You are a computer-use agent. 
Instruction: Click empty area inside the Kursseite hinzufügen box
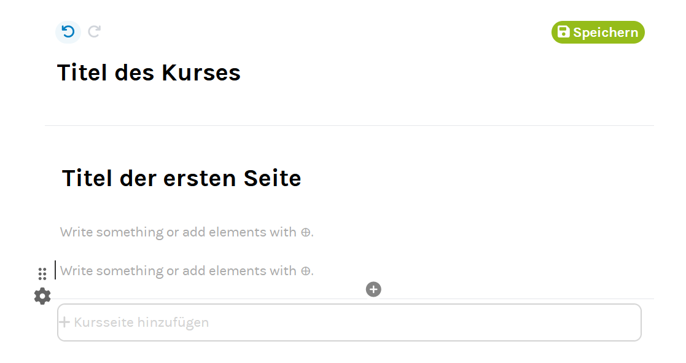430,322
